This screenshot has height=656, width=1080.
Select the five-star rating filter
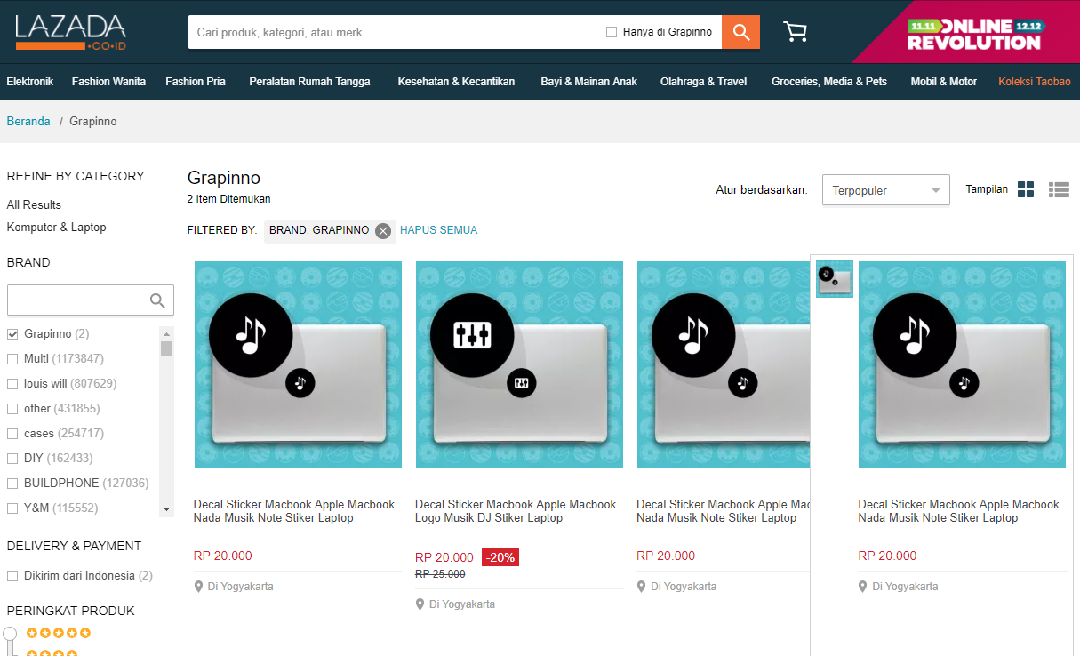pyautogui.click(x=59, y=633)
